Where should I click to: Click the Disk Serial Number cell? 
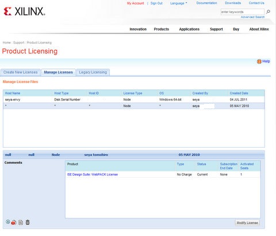click(x=67, y=100)
